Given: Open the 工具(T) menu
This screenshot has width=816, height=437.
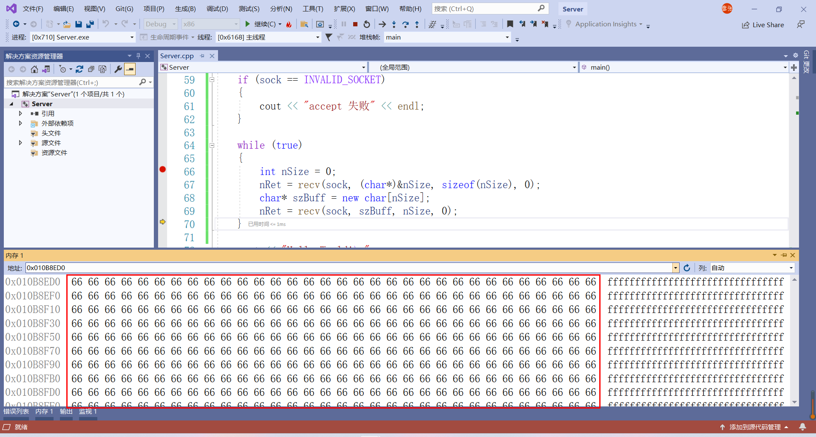Looking at the screenshot, I should coord(313,9).
